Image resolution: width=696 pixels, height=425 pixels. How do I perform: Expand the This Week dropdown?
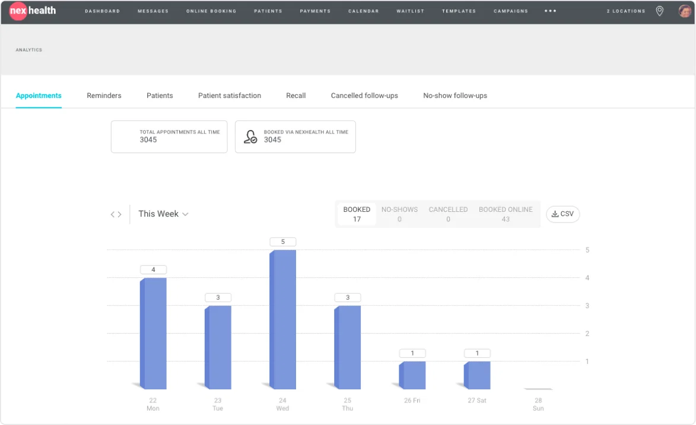click(163, 214)
